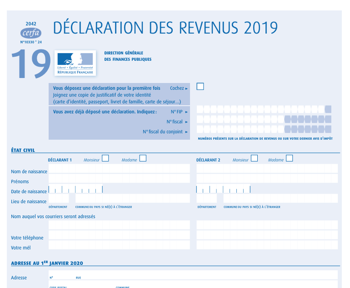
Task: Tick the first-time declaration 'Cochez' checkbox
Action: coord(200,87)
